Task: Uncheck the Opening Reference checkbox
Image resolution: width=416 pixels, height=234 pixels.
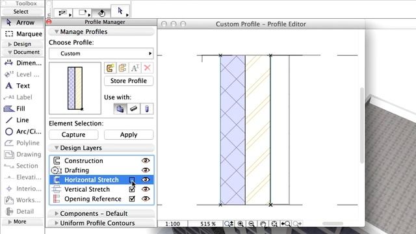Action: click(x=132, y=199)
